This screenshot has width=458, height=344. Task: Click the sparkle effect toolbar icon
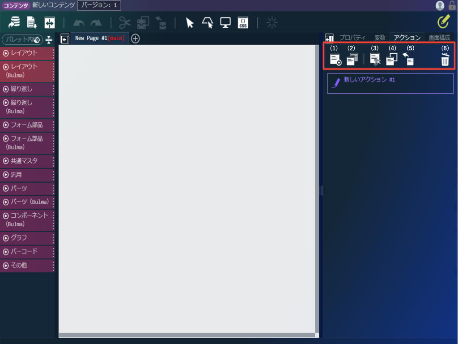271,22
